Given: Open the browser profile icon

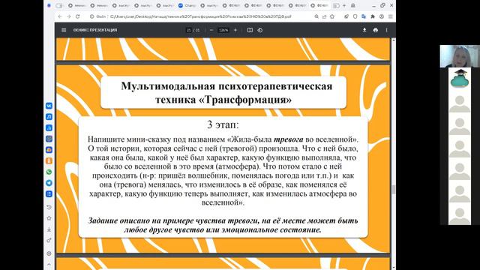Looking at the screenshot, I should click(x=382, y=16).
